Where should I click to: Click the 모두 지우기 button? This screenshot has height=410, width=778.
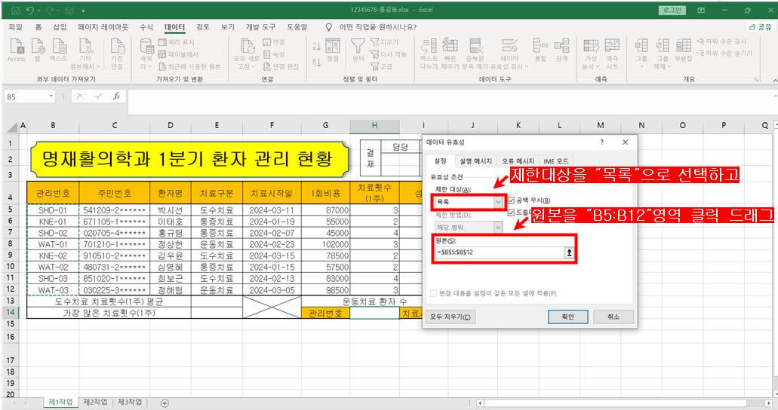coord(451,317)
